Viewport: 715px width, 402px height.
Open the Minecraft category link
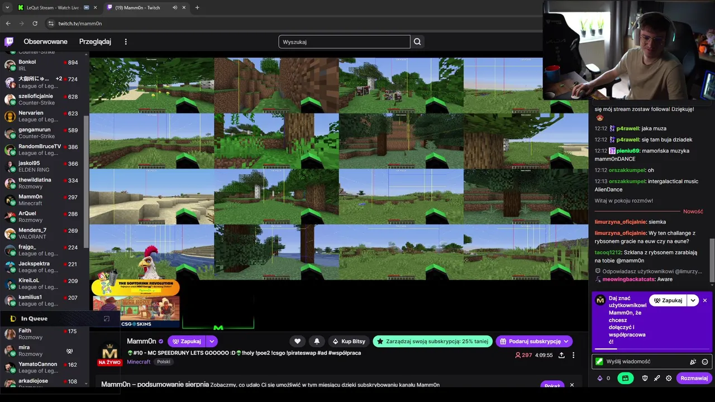click(x=139, y=362)
